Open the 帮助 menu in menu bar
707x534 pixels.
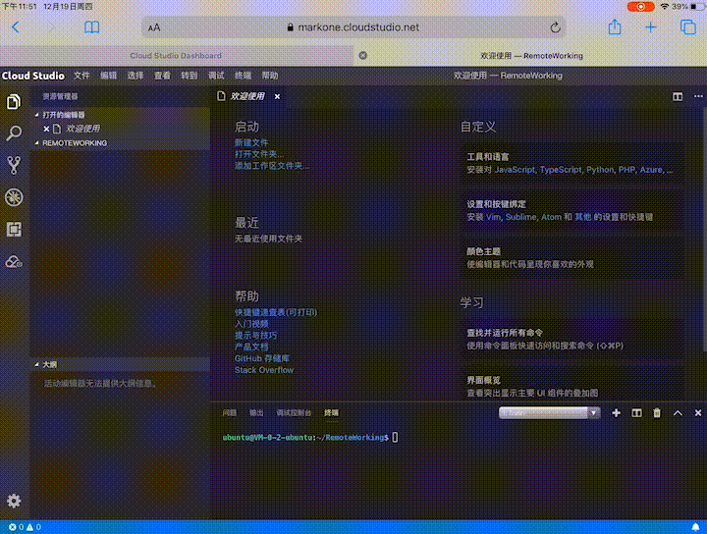pyautogui.click(x=270, y=76)
